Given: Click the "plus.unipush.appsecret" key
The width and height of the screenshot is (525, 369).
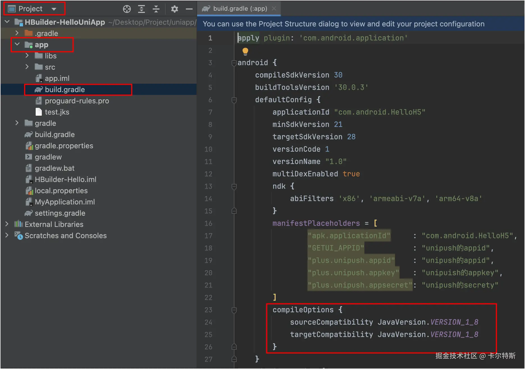Looking at the screenshot, I should click(360, 285).
